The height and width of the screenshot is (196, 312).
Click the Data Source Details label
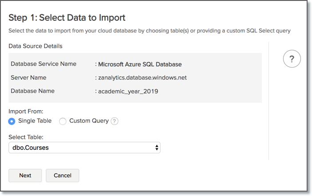36,46
